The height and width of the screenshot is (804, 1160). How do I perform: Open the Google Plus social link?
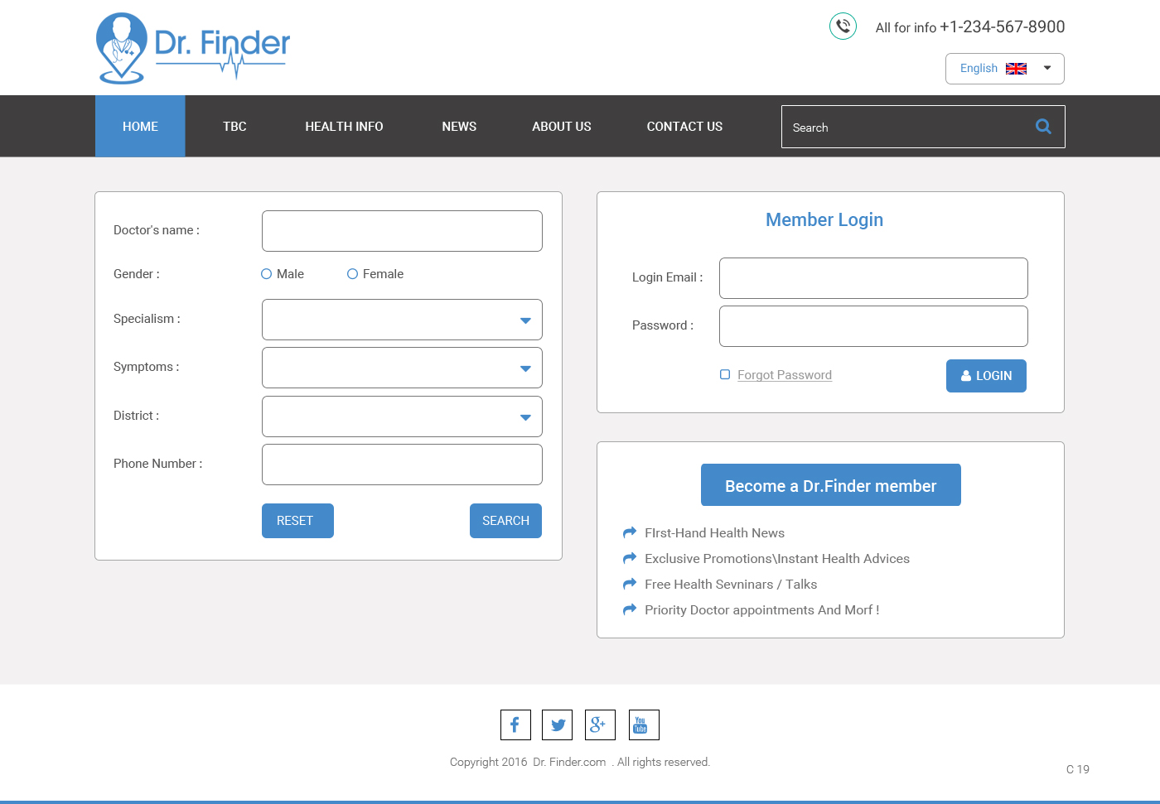coord(600,725)
